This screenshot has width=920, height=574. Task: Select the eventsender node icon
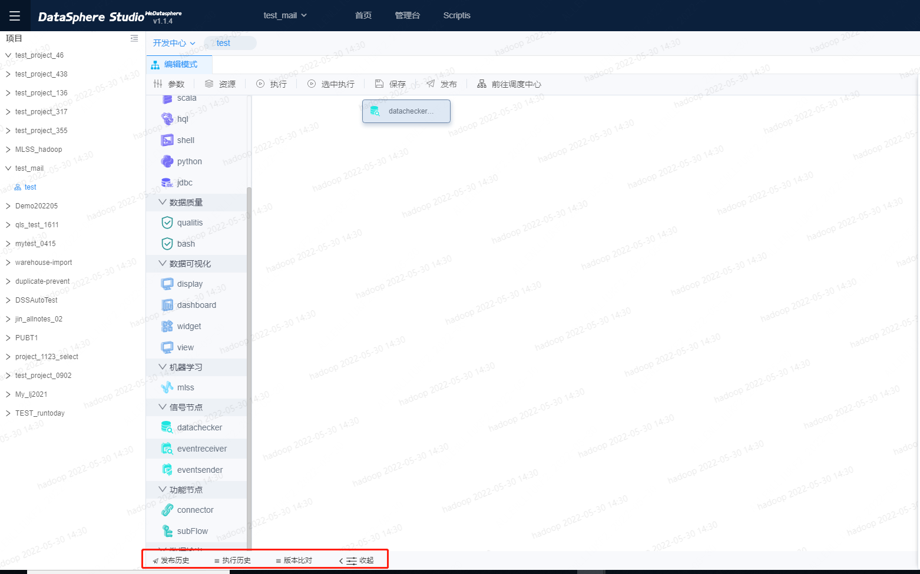[200, 469]
